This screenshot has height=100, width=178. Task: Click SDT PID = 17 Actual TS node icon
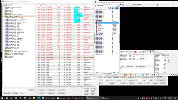coord(6,16)
